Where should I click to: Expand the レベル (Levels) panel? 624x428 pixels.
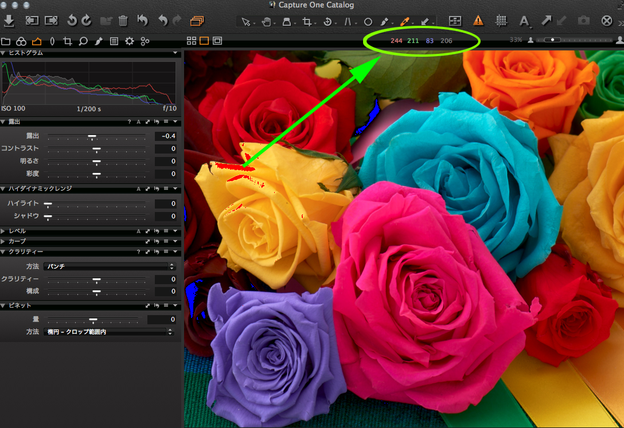(x=17, y=231)
